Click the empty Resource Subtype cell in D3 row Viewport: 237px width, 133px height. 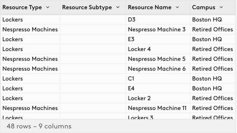click(x=93, y=20)
